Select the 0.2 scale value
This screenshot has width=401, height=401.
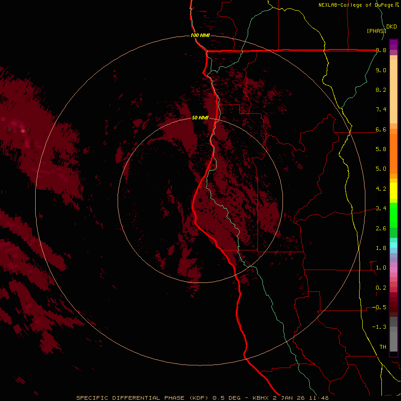pos(381,288)
